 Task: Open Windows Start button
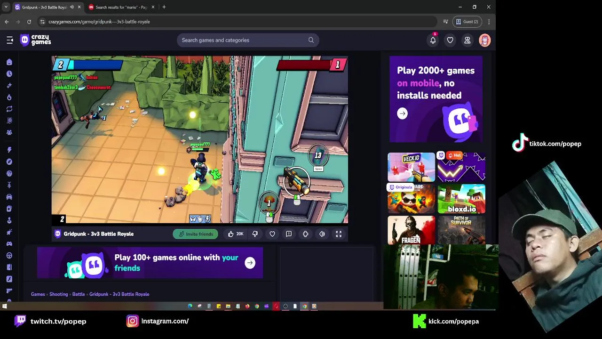click(x=4, y=307)
